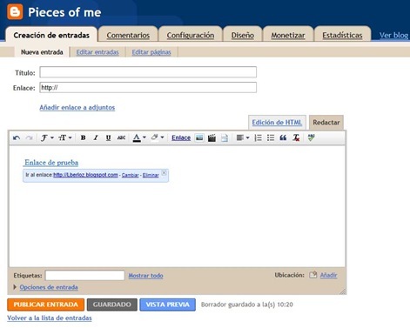Switch to the Configuración tab
The image size is (410, 328).
(191, 36)
